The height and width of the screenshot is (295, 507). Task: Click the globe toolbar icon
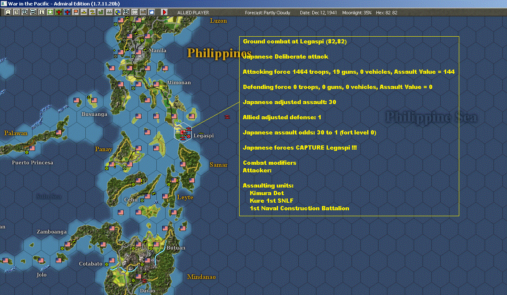point(118,13)
